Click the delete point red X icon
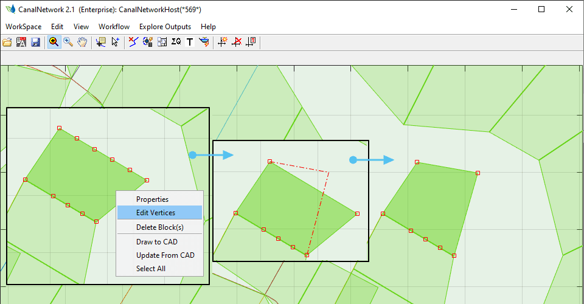Screen dimensions: 584x304 pyautogui.click(x=237, y=42)
